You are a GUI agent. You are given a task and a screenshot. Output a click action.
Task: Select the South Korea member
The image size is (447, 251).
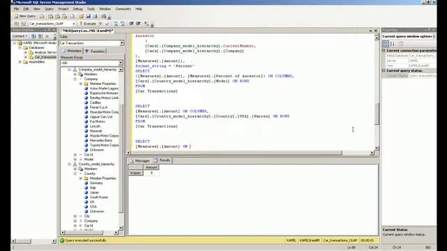point(98,197)
